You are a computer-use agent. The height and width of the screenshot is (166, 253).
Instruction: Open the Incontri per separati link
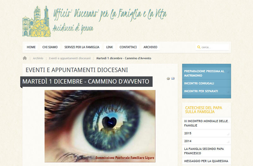point(207,91)
